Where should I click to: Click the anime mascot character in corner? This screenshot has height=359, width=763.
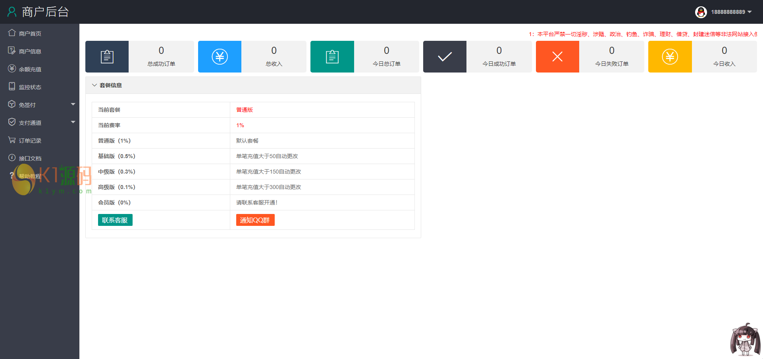745,339
